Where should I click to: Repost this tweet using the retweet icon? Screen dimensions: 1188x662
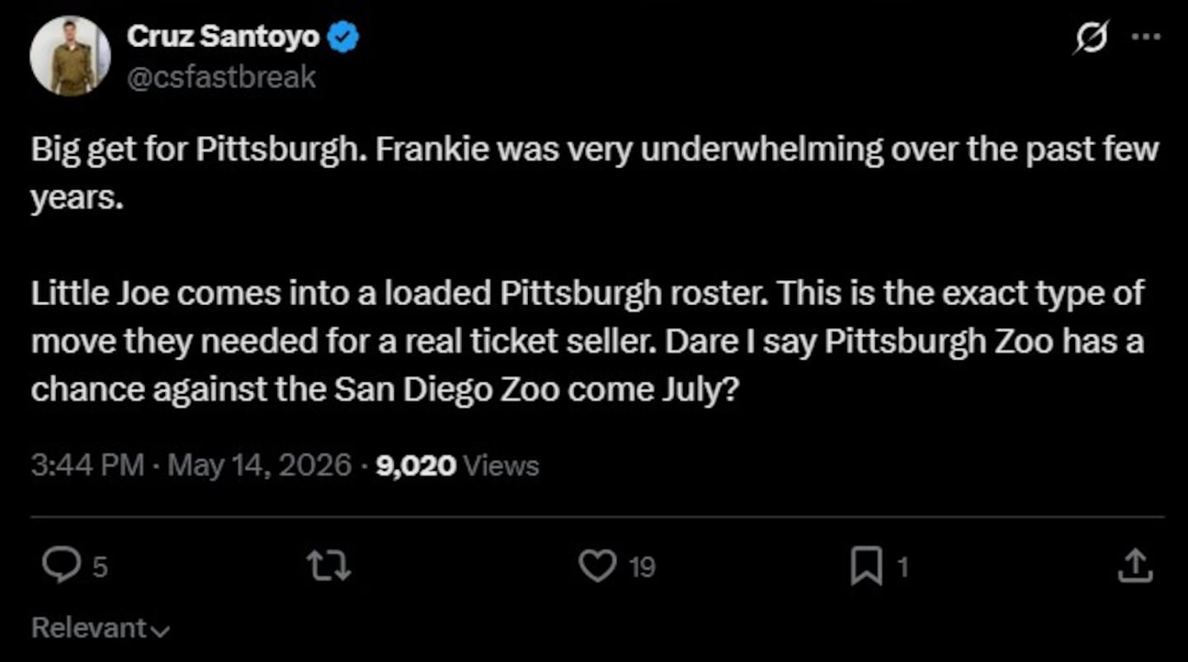click(328, 566)
